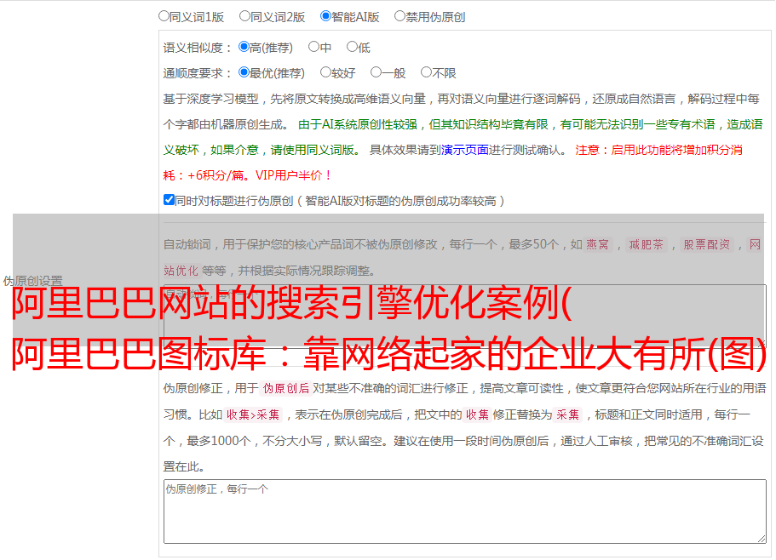
Task: Set 通顺度要求 to 不限
Action: pos(426,72)
